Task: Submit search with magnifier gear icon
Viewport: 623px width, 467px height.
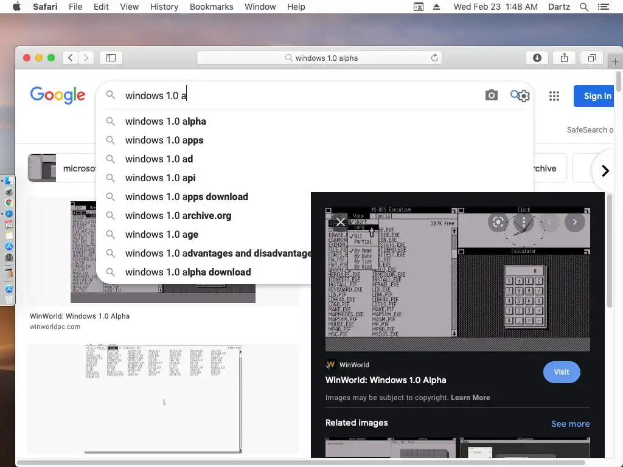Action: coord(520,95)
